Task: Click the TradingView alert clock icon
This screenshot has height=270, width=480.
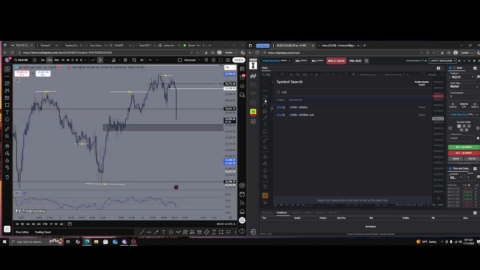Action: [134, 60]
